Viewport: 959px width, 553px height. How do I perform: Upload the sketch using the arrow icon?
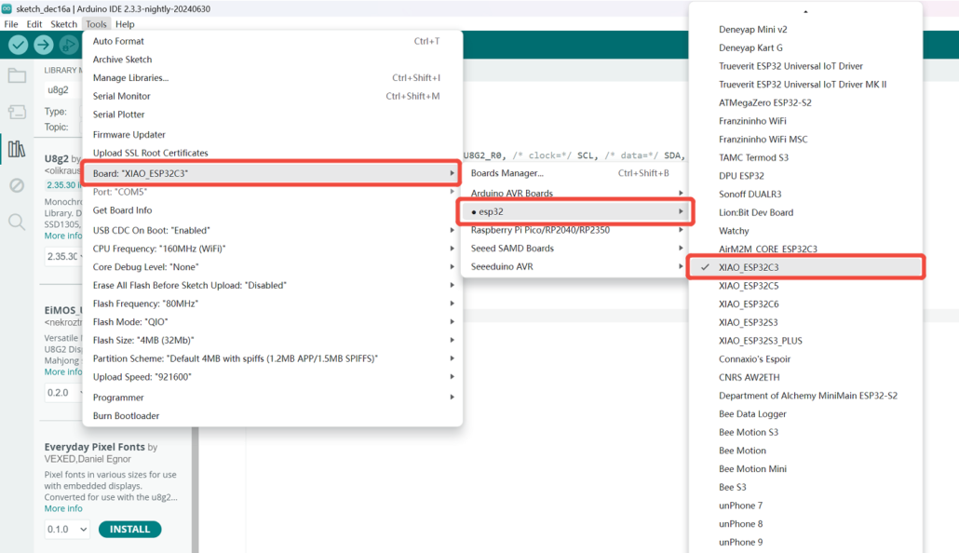click(43, 44)
